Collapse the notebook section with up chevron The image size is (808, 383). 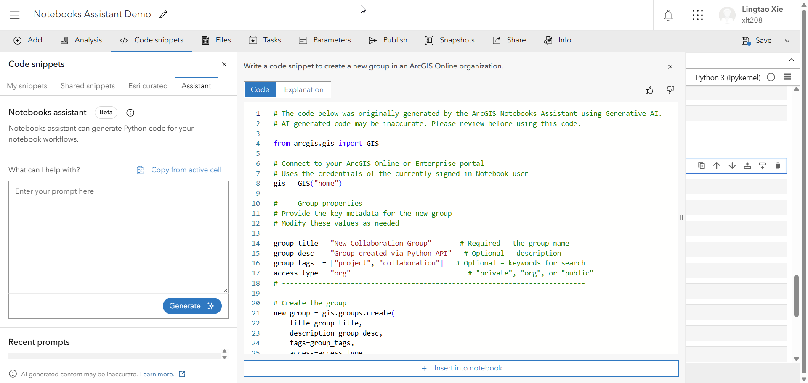[x=792, y=60]
